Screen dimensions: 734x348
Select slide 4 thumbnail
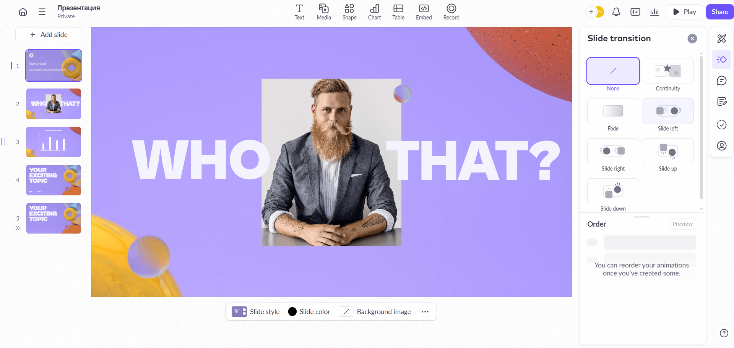click(x=54, y=180)
